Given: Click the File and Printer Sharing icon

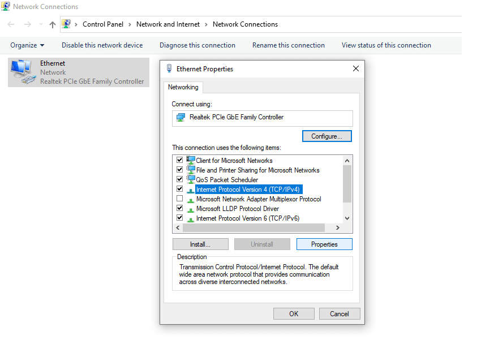Looking at the screenshot, I should coord(190,170).
